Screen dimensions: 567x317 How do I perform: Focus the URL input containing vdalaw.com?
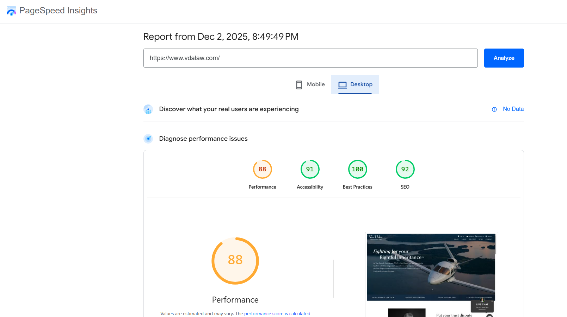pyautogui.click(x=310, y=58)
